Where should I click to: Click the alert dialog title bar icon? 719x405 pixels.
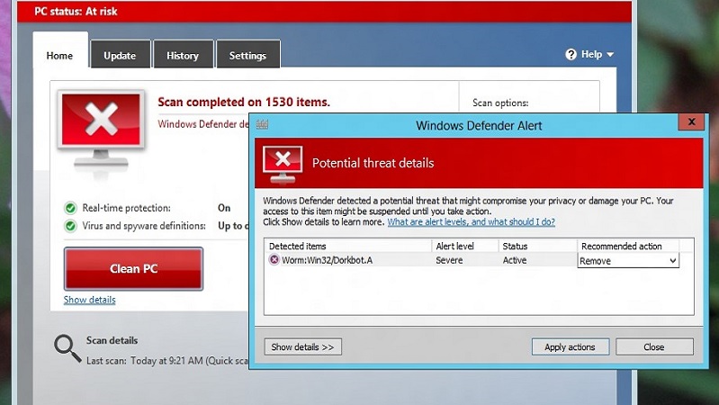262,124
